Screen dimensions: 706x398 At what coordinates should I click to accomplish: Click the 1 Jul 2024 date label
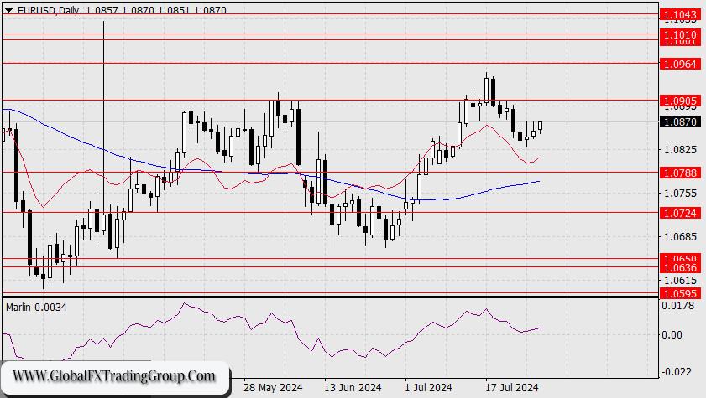428,388
